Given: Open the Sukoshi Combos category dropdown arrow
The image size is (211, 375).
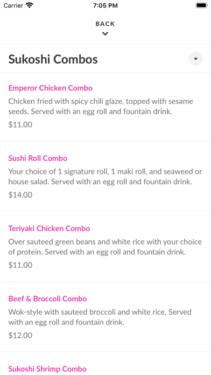Looking at the screenshot, I should [x=195, y=59].
